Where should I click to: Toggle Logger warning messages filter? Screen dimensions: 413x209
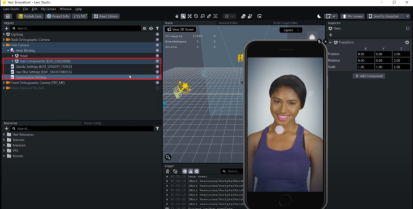pyautogui.click(x=191, y=171)
